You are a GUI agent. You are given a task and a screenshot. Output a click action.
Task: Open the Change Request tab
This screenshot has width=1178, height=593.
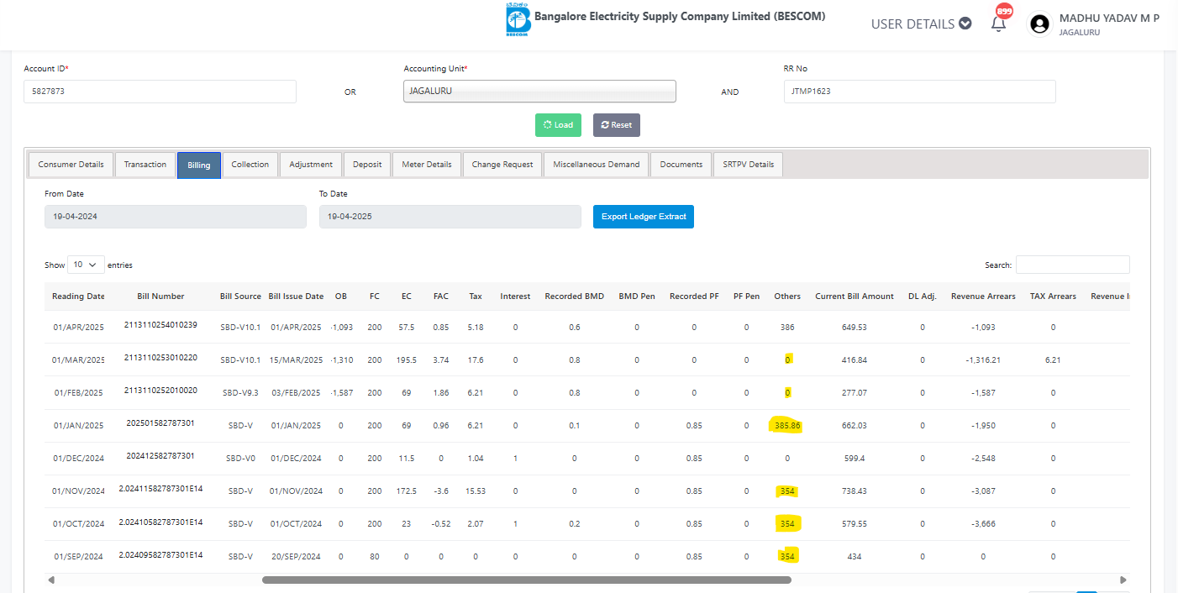[502, 165]
